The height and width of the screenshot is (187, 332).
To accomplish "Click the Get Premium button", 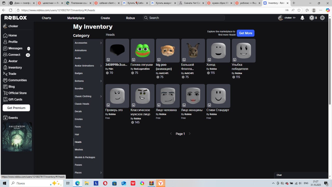I will click(x=16, y=108).
